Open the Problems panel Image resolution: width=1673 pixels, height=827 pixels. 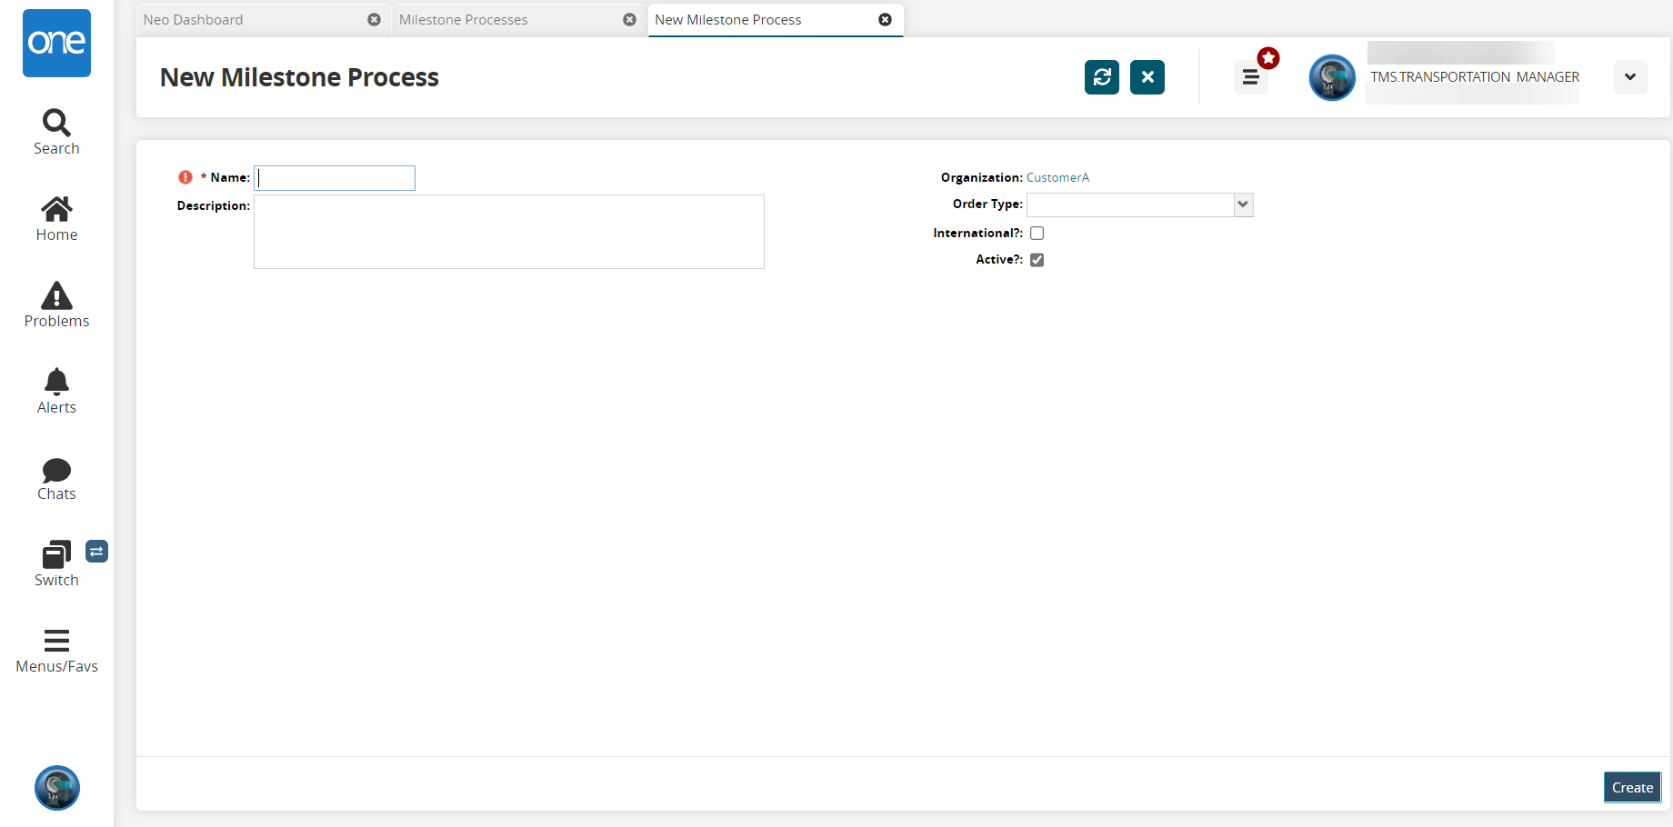(x=56, y=305)
